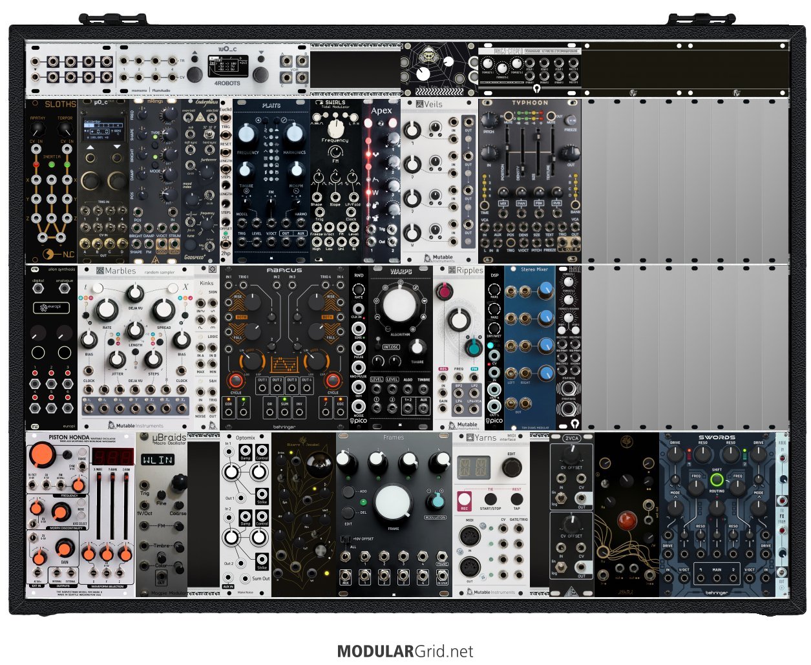811x665 pixels.
Task: Click the HARMONICS knob on Plaits
Action: tap(295, 134)
